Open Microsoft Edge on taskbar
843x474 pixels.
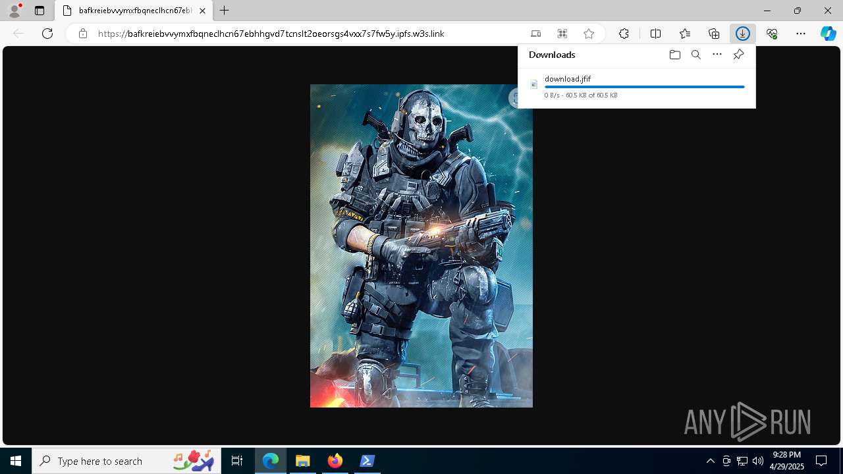(271, 461)
